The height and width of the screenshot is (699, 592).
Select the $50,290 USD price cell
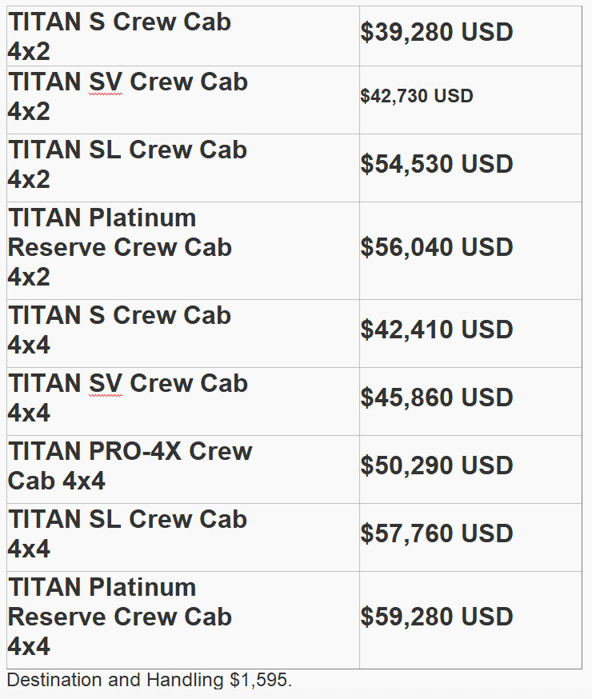(x=436, y=465)
